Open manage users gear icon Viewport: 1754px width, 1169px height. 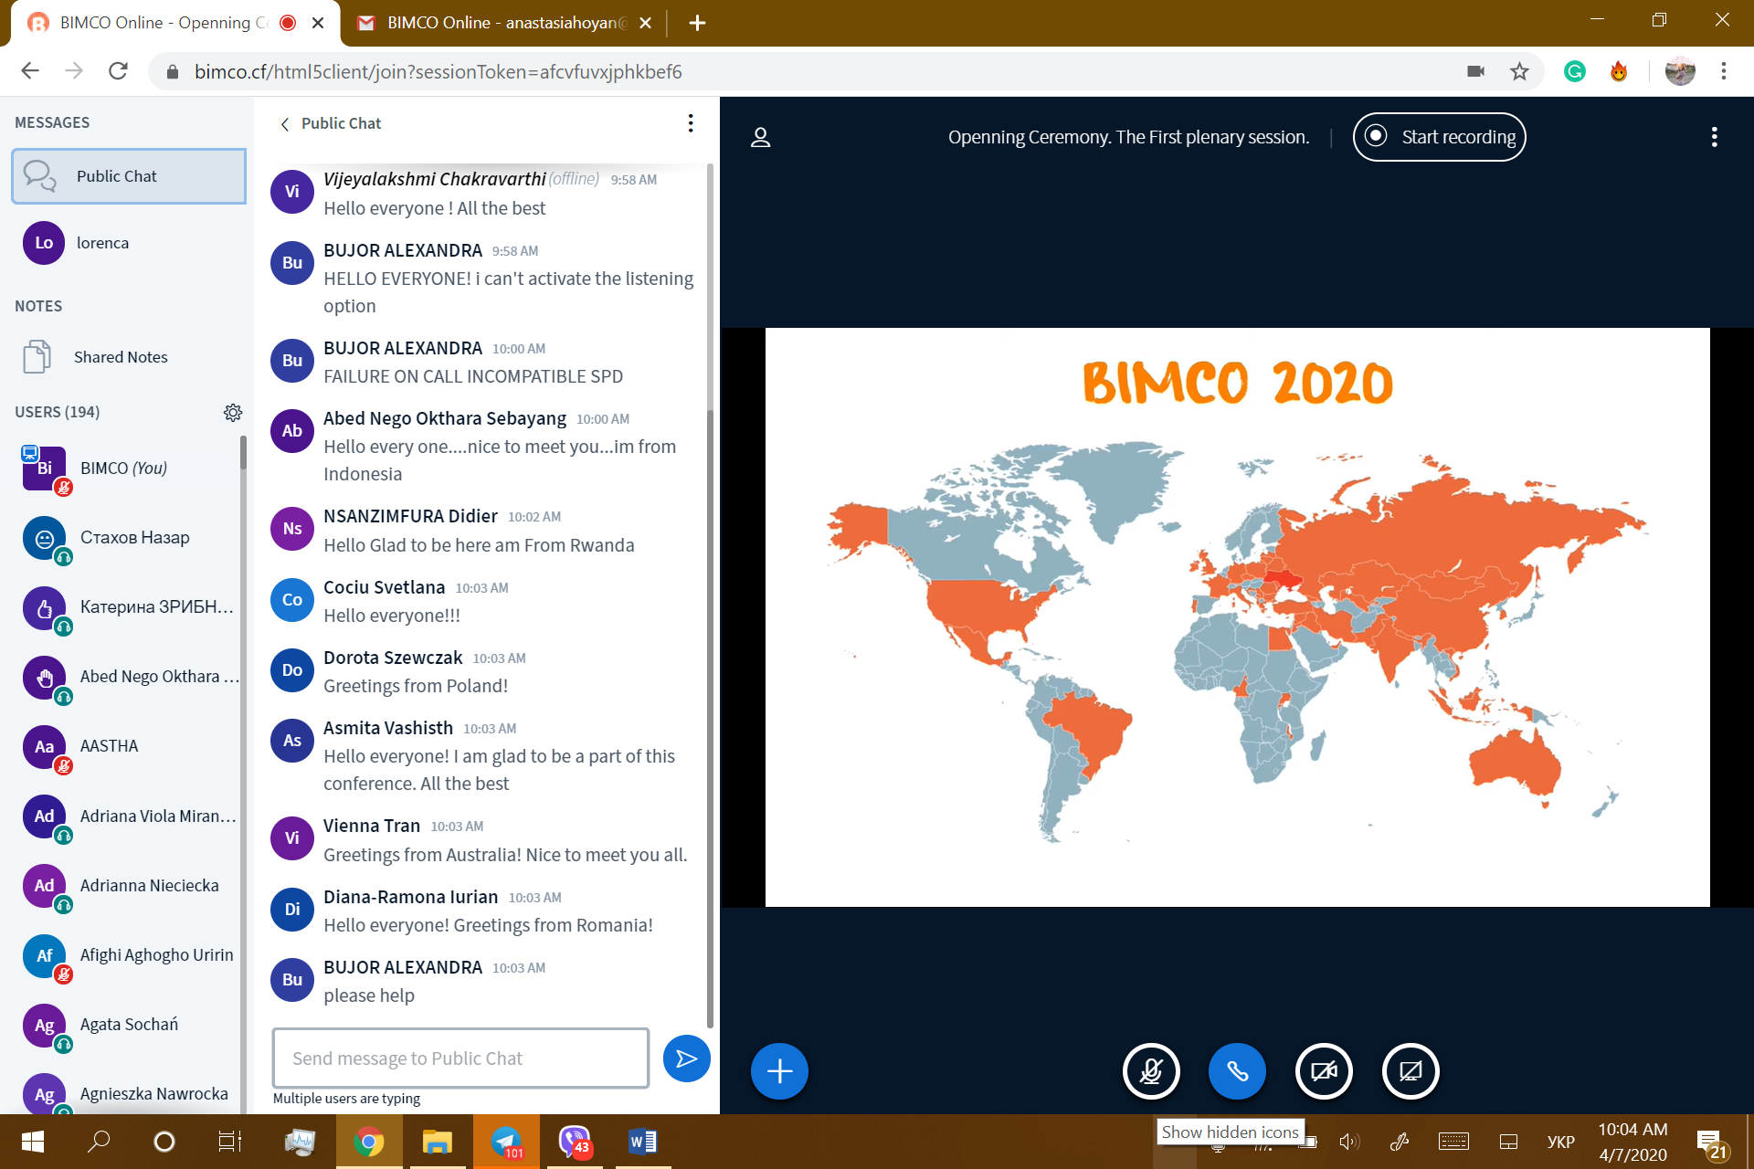tap(233, 412)
